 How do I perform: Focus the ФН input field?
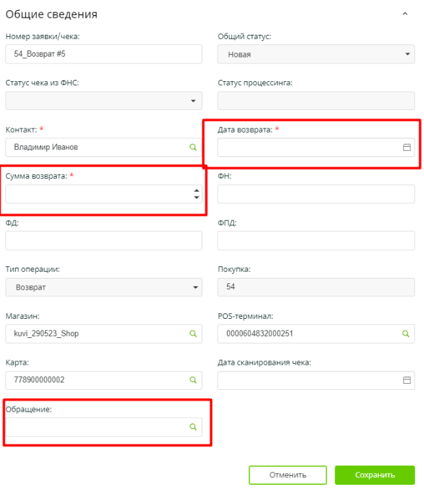coord(316,194)
